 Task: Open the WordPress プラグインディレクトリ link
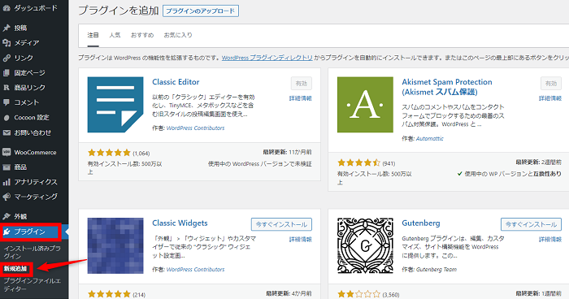[267, 58]
